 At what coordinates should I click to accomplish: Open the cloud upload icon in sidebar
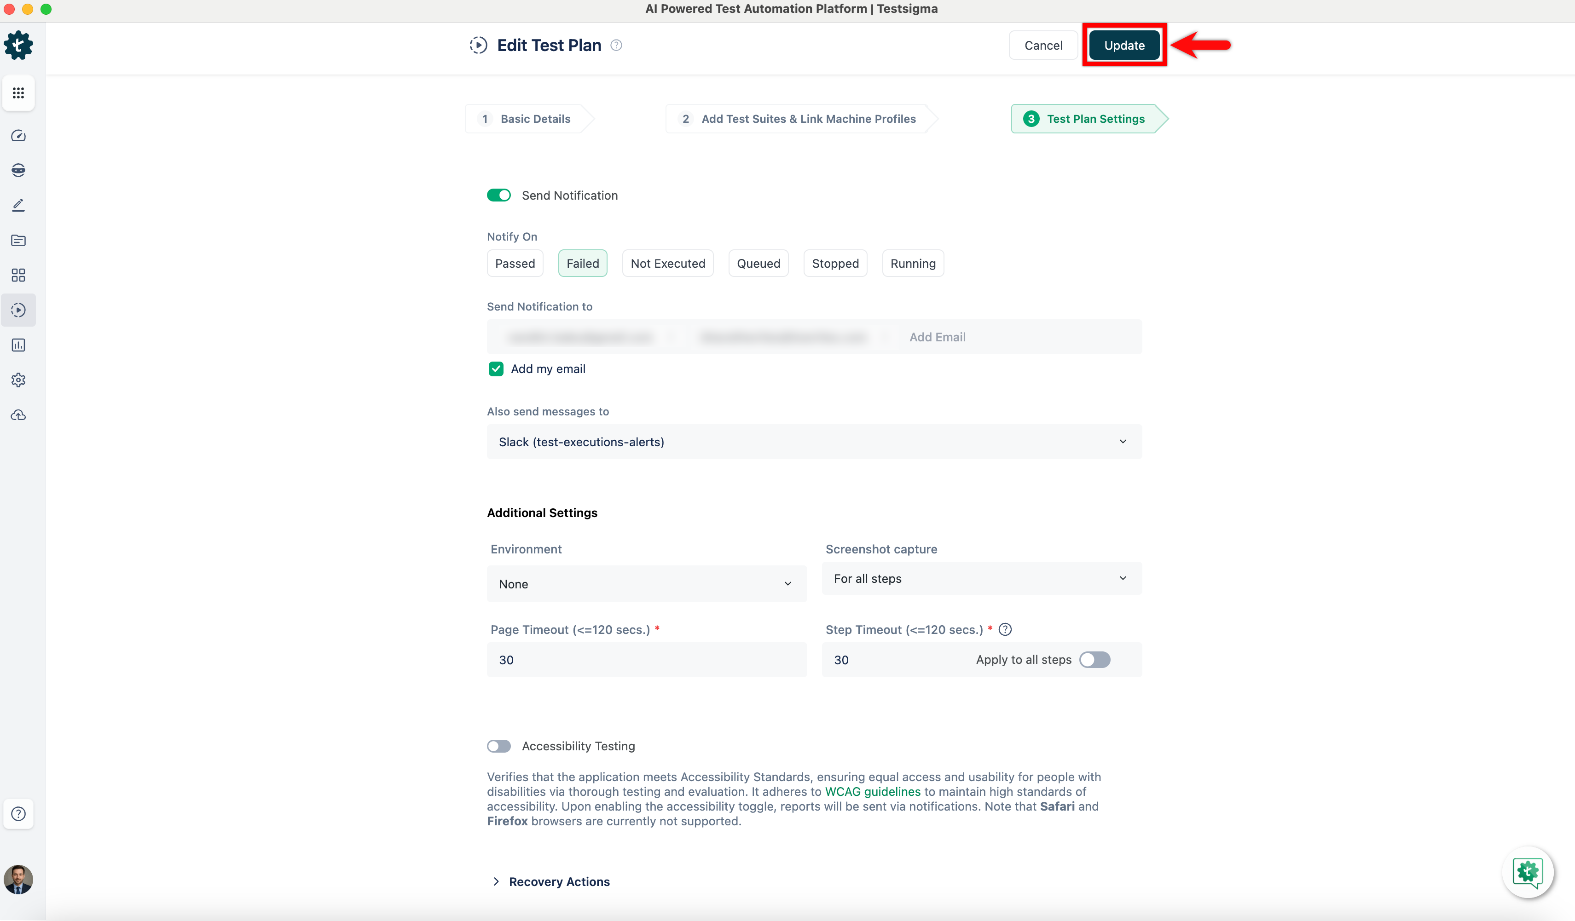18,415
